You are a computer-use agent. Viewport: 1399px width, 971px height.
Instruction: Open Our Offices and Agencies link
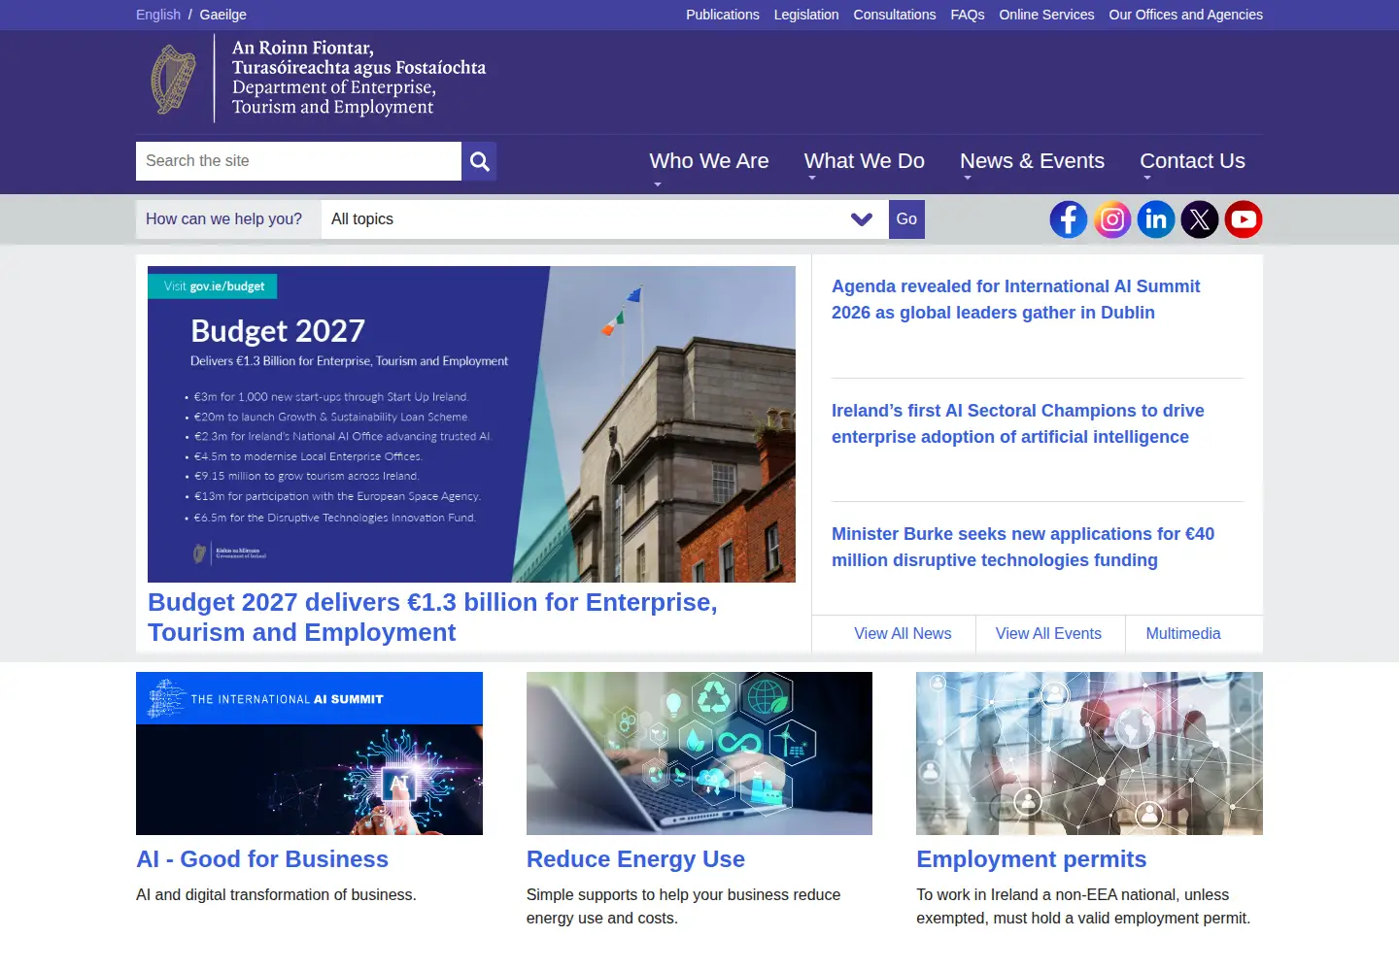(1186, 15)
